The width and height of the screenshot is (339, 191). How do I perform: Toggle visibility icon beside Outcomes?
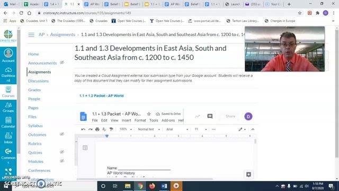(x=62, y=134)
